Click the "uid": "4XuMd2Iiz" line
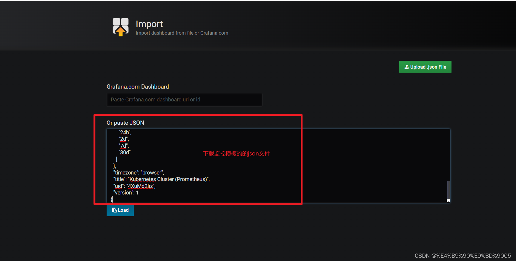 point(134,186)
